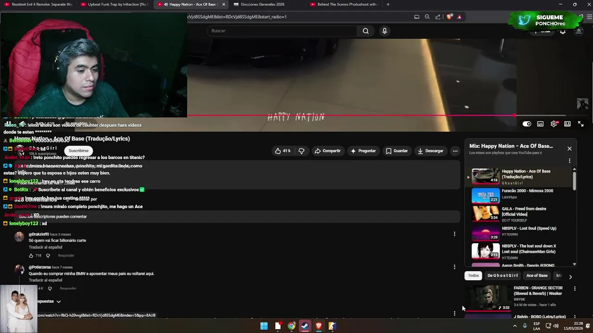Open more actions menu beside Descargar
Viewport: 593px width, 333px height.
[455, 151]
